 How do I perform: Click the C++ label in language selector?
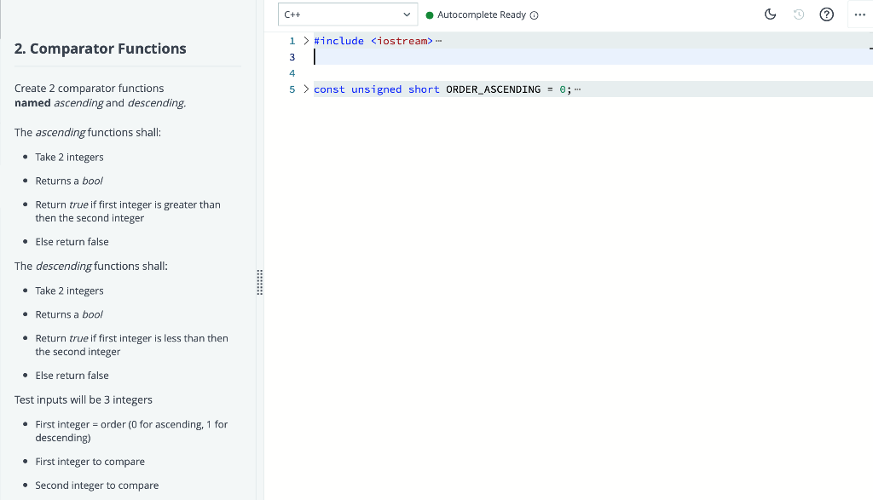click(x=290, y=14)
